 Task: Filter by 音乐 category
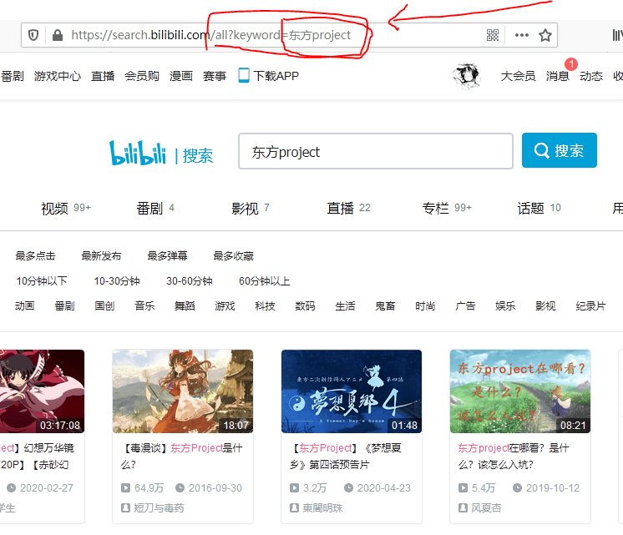pos(144,305)
